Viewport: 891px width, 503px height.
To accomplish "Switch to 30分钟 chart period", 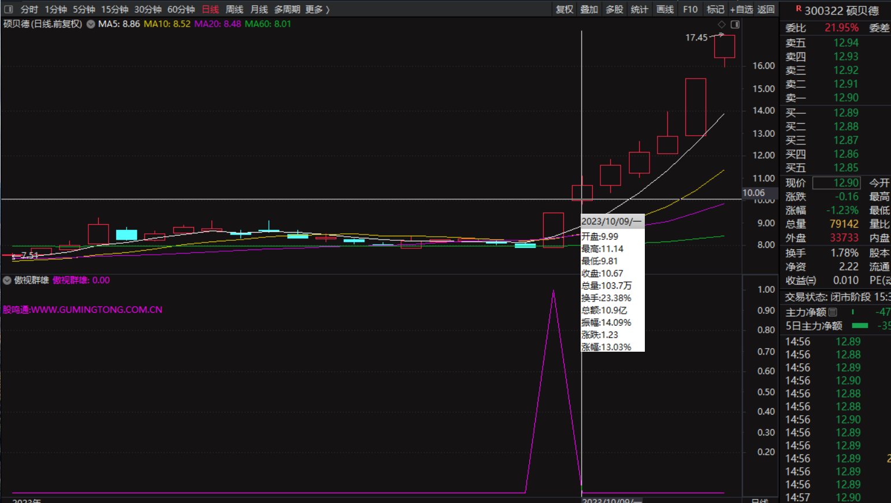I will click(148, 9).
